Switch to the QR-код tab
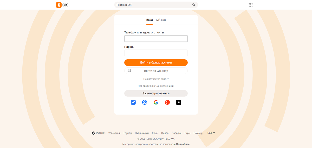Viewport: 312px width, 148px height. click(x=161, y=20)
